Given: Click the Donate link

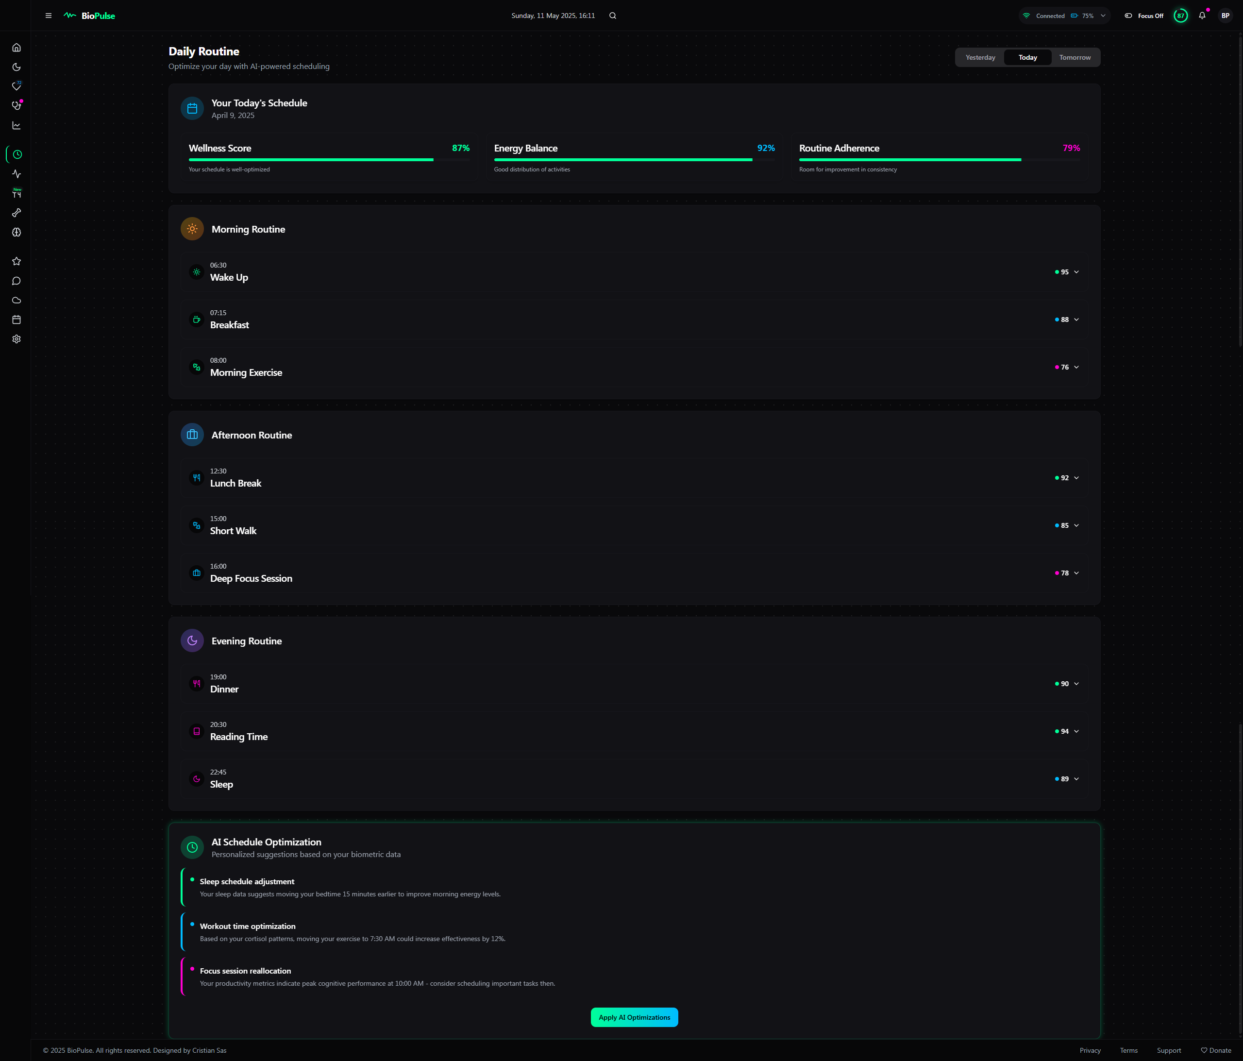Looking at the screenshot, I should pyautogui.click(x=1216, y=1050).
